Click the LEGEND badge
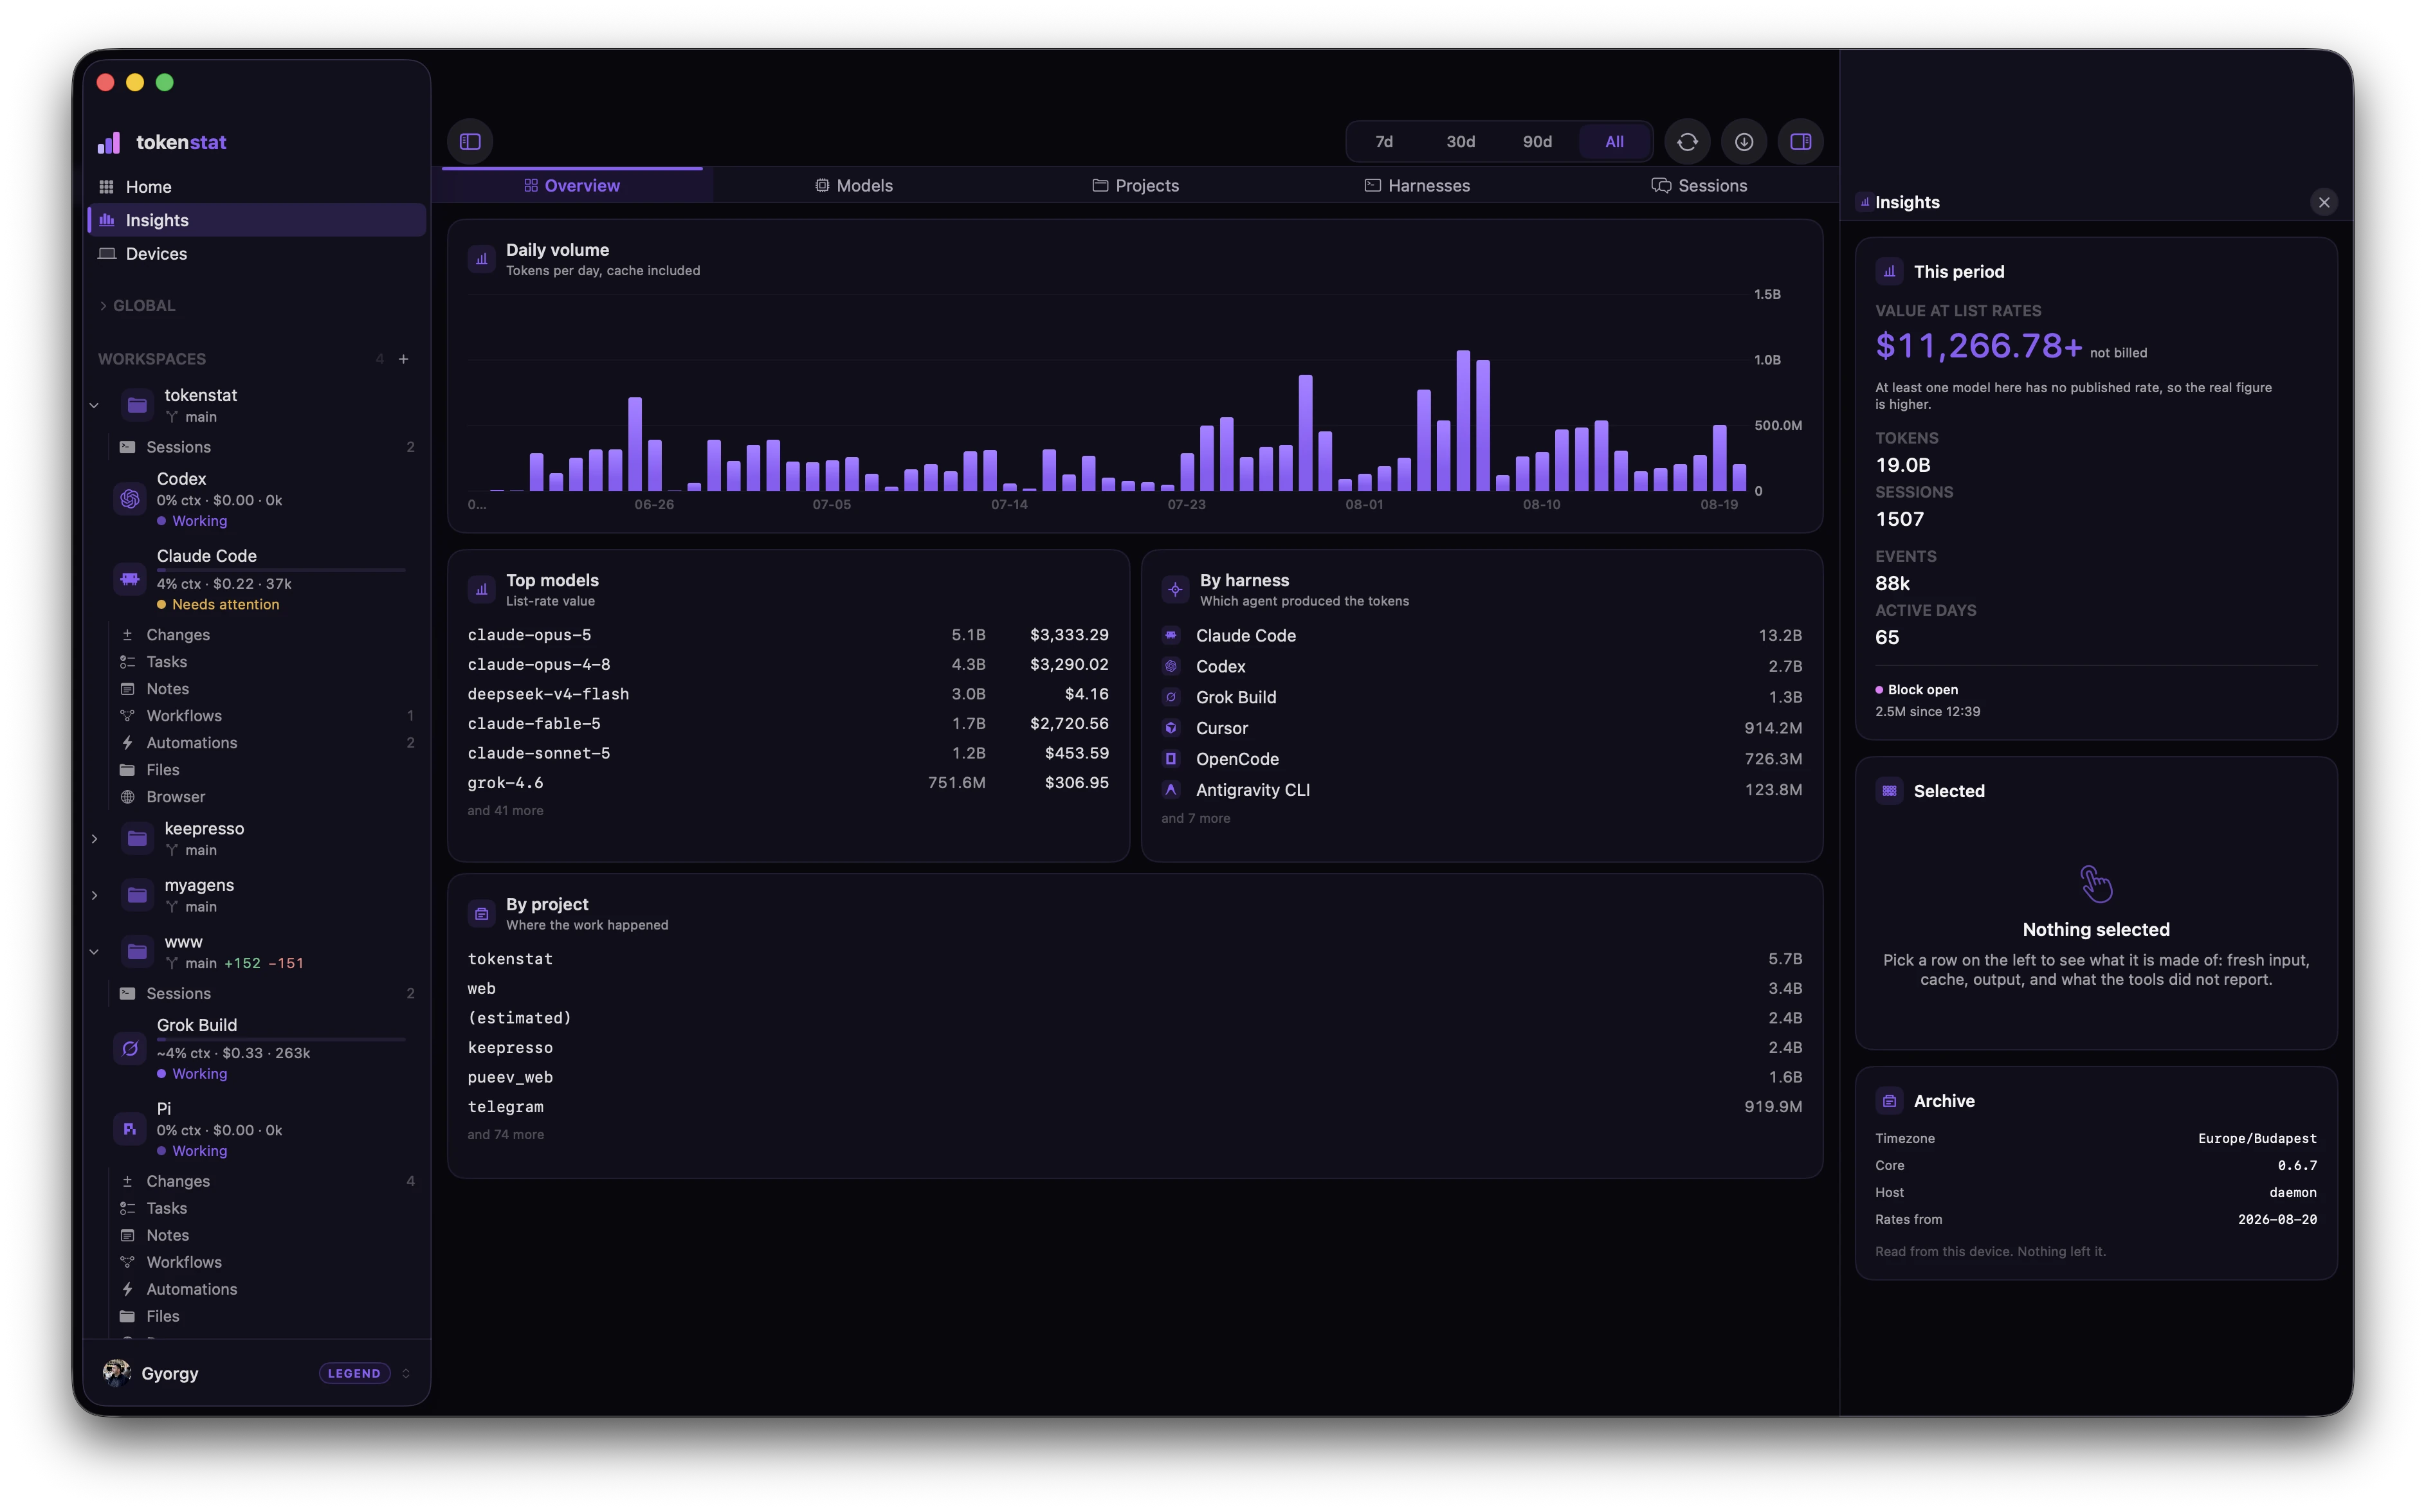This screenshot has height=1512, width=2426. pos(354,1373)
